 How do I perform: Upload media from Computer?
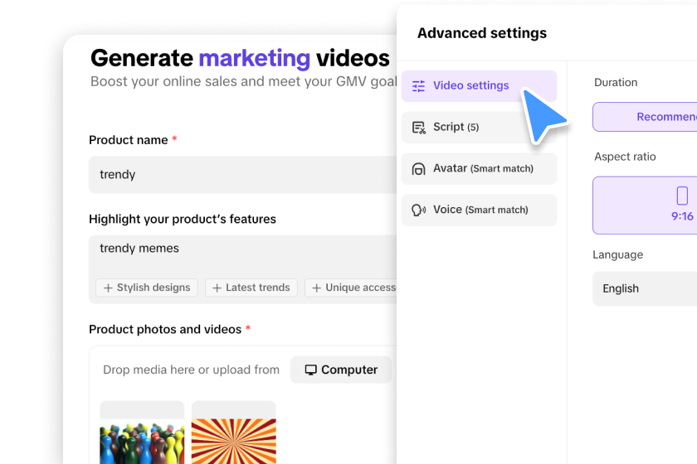click(340, 370)
